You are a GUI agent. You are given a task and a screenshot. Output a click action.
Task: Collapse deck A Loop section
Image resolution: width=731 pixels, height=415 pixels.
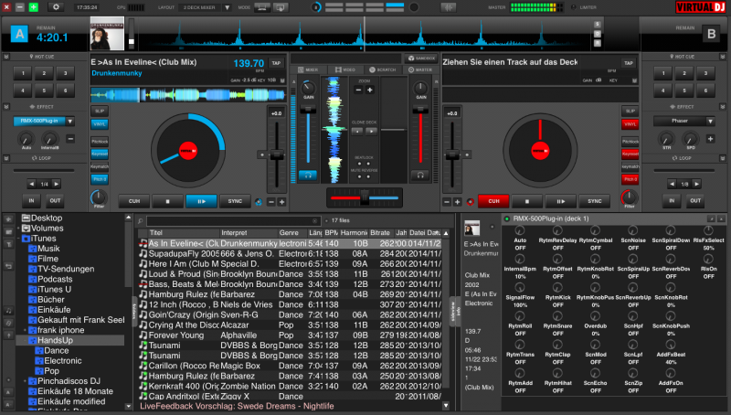6,158
